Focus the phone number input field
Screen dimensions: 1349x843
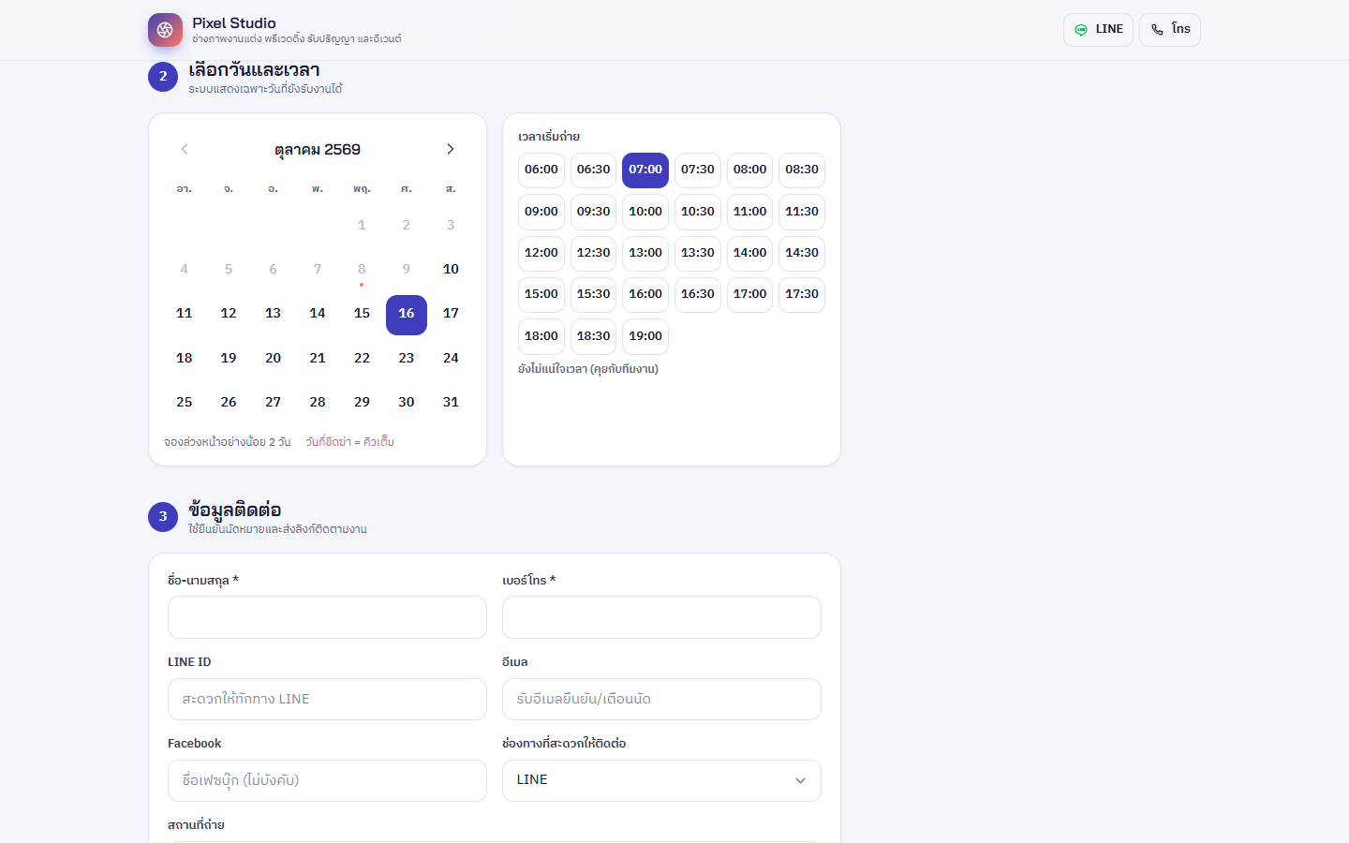coord(661,617)
